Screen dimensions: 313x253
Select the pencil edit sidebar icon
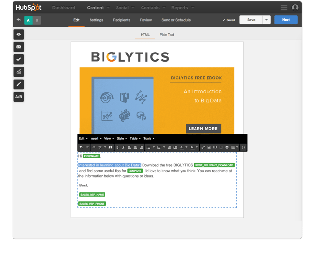tap(19, 84)
